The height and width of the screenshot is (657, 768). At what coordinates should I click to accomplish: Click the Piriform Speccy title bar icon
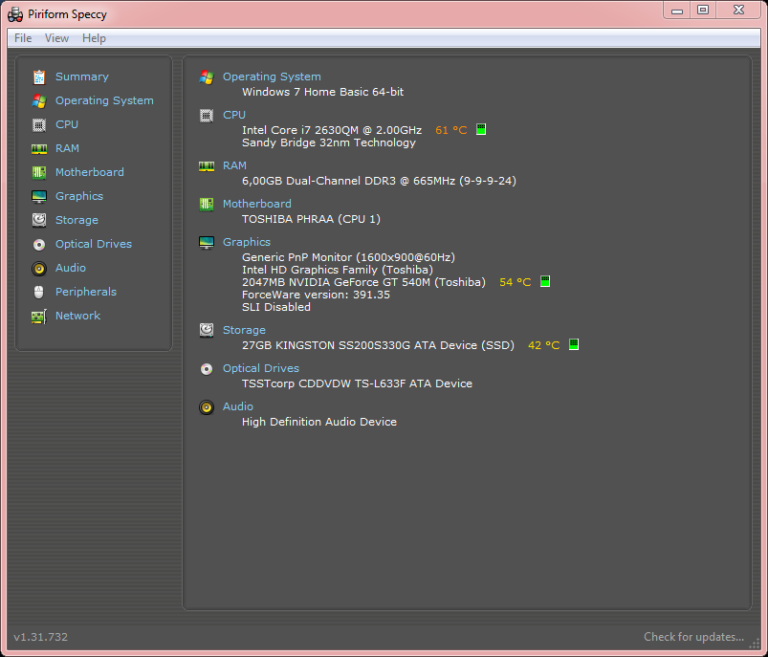pyautogui.click(x=15, y=14)
